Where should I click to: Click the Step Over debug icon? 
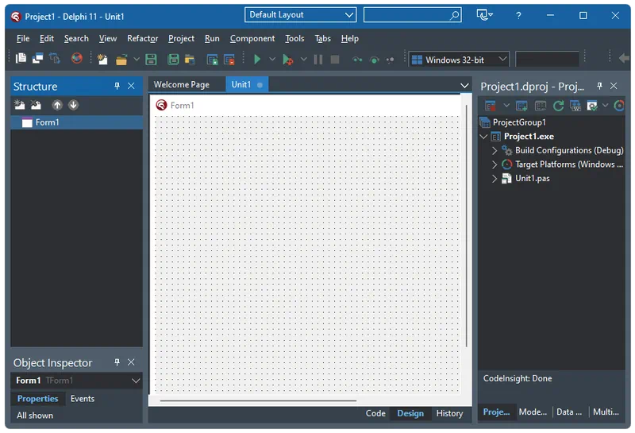pyautogui.click(x=374, y=60)
